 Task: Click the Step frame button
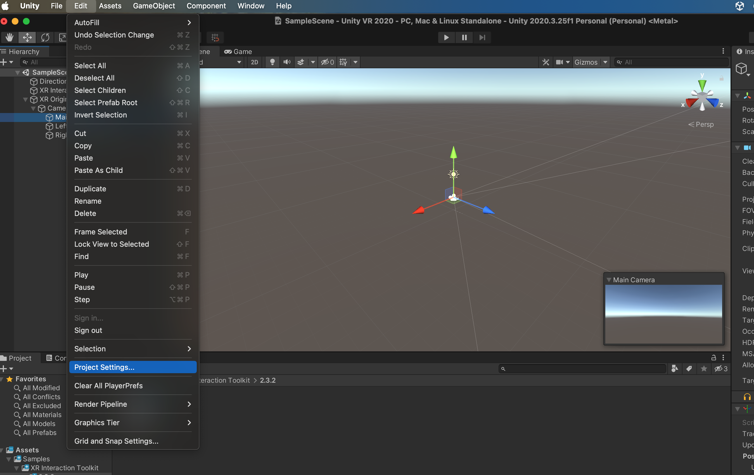click(x=482, y=37)
